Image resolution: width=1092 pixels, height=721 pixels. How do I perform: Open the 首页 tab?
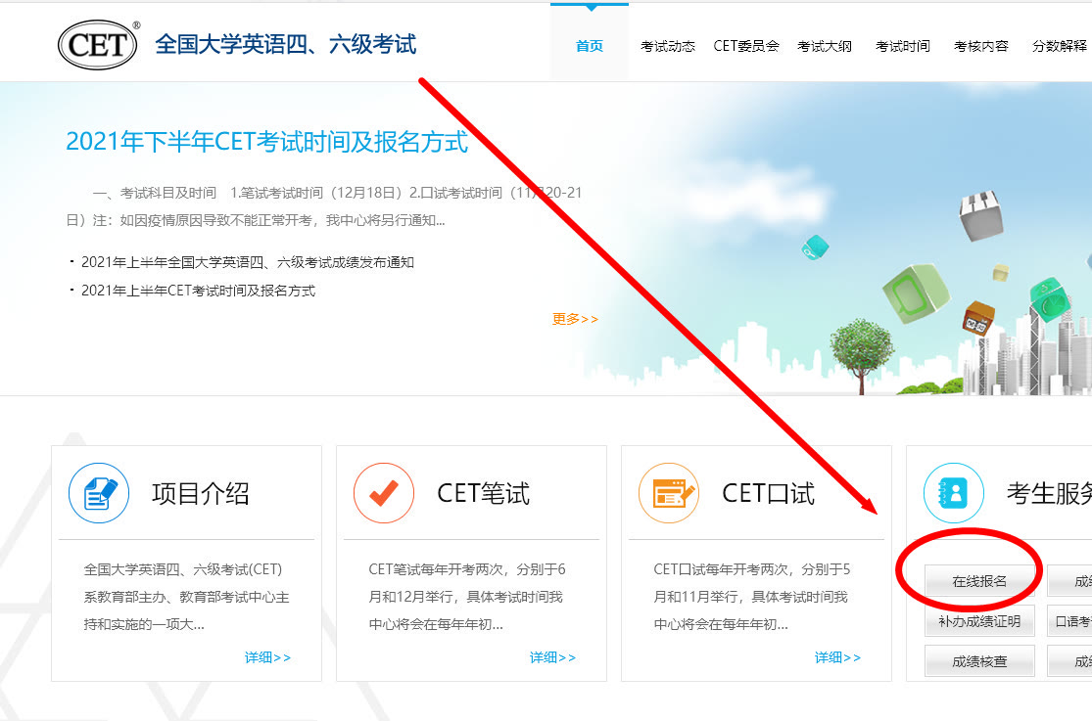pos(590,46)
